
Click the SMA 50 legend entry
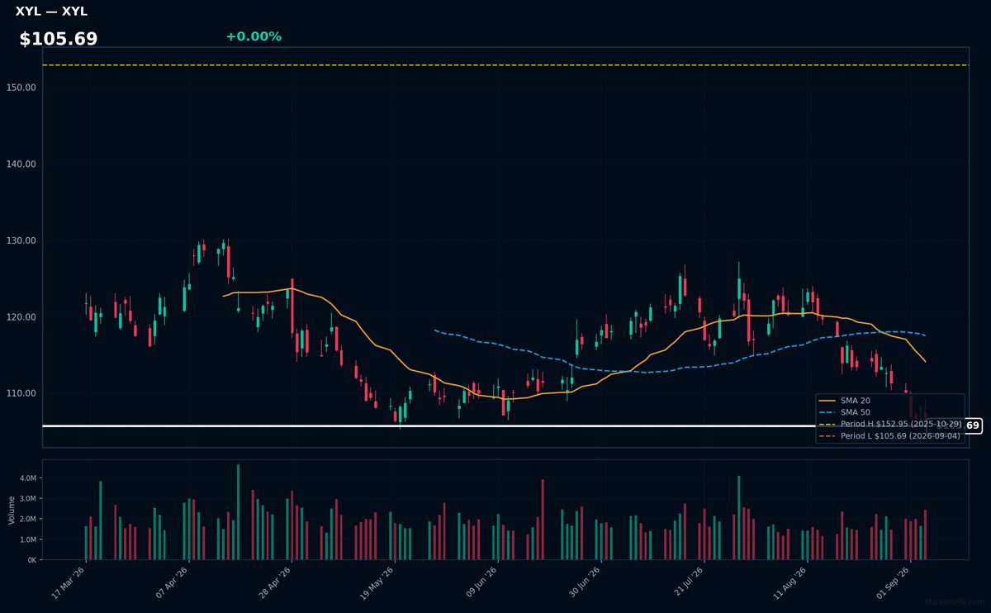(x=845, y=412)
